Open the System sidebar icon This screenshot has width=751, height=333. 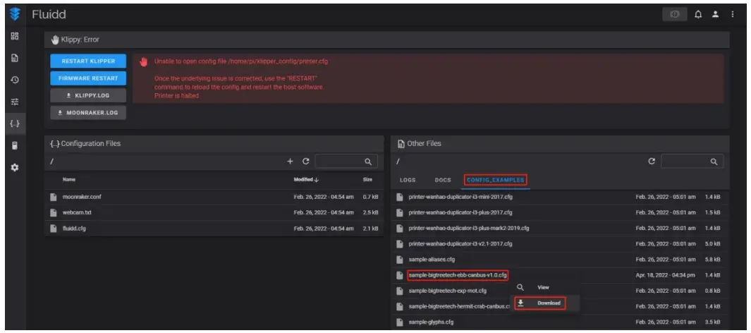pyautogui.click(x=15, y=145)
